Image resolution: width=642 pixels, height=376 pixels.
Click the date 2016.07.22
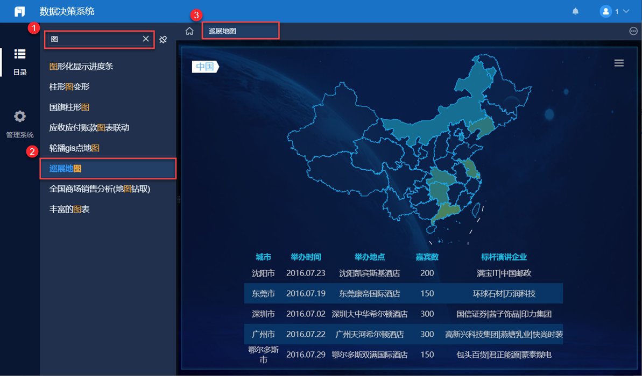(x=306, y=334)
